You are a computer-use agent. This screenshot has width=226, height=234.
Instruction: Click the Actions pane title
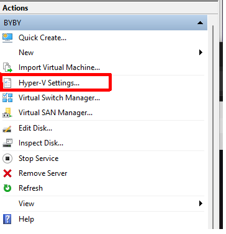(x=16, y=8)
